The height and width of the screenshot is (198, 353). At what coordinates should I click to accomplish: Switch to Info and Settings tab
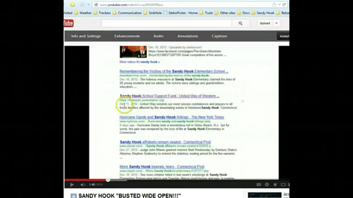point(86,36)
